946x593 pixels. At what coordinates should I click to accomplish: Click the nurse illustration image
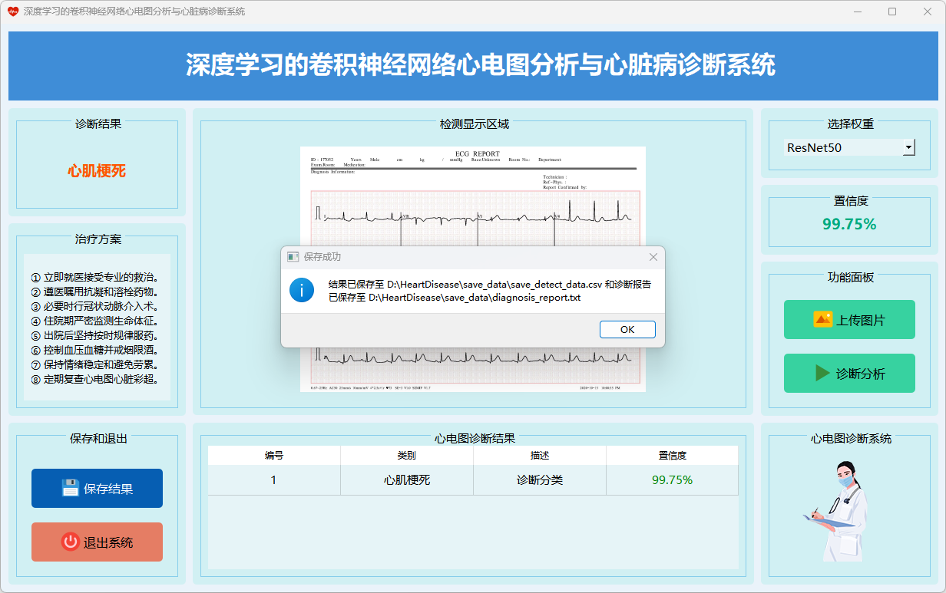coord(840,510)
